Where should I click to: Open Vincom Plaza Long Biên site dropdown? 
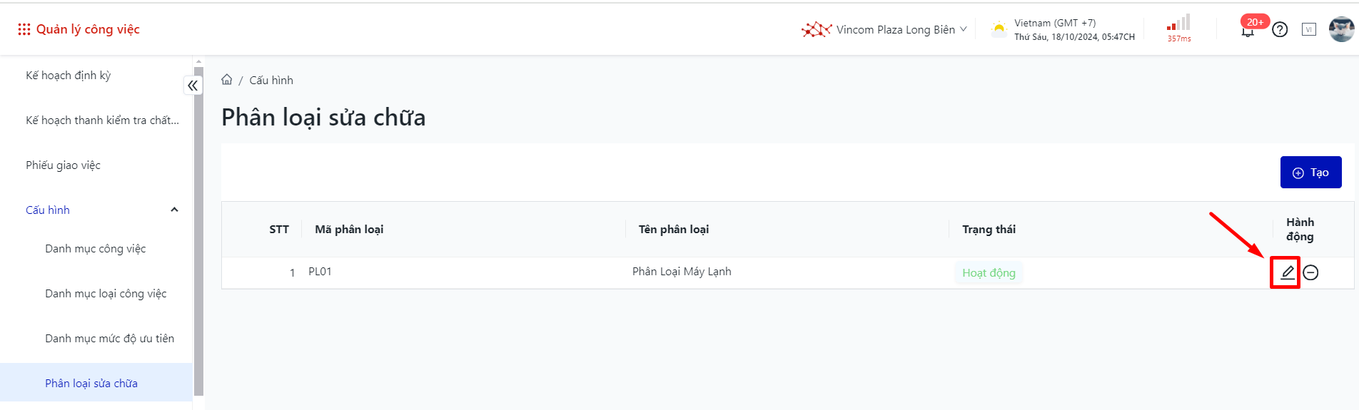tap(885, 29)
